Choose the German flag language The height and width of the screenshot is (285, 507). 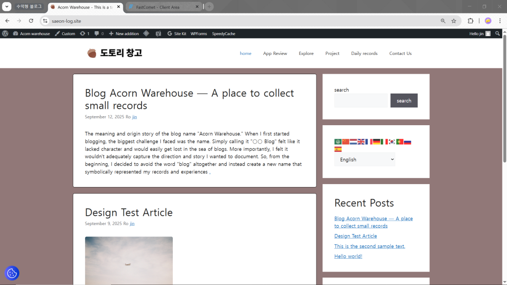[x=376, y=142]
